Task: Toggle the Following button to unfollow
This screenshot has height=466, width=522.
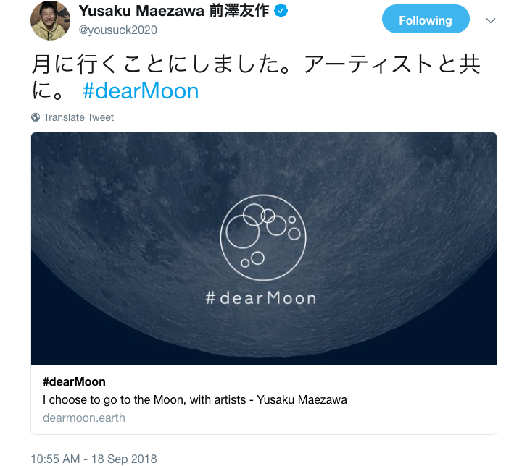Action: click(x=426, y=20)
